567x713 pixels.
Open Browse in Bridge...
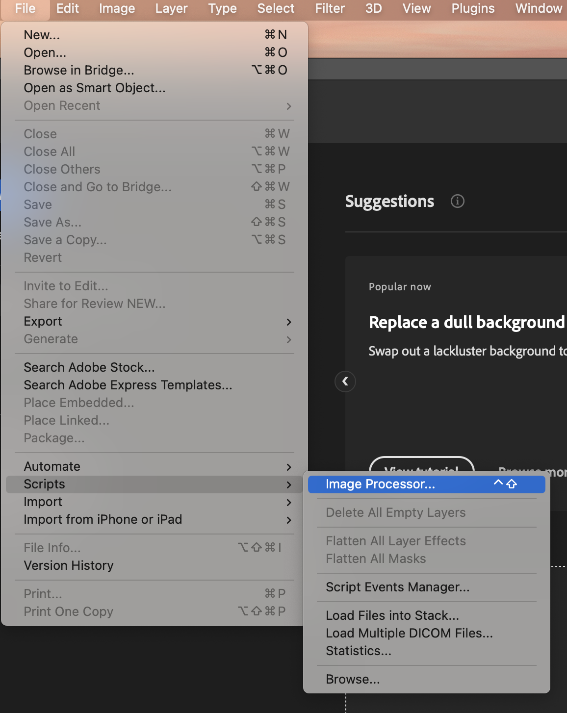(x=79, y=70)
